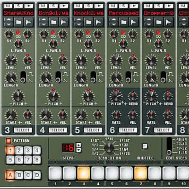
Task: Turn off lit step button 3
Action: (x=84, y=173)
